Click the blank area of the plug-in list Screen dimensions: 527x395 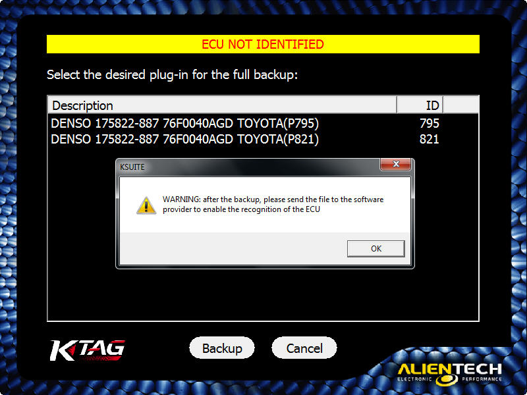pos(263,296)
